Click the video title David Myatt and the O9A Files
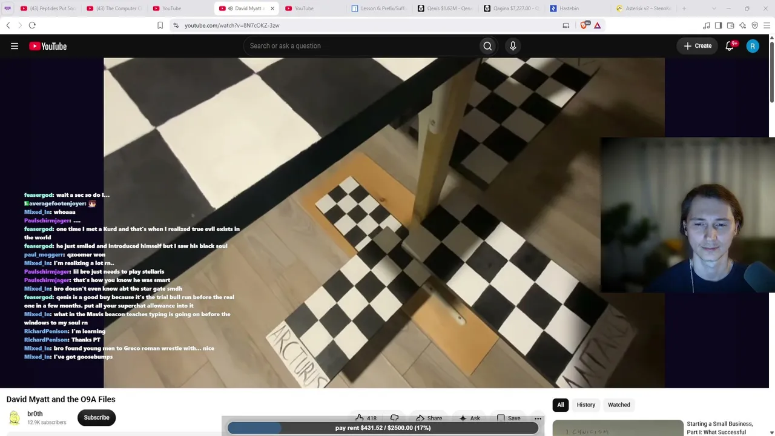 (x=61, y=399)
